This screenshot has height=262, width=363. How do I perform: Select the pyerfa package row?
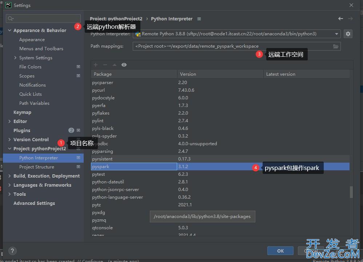point(220,106)
